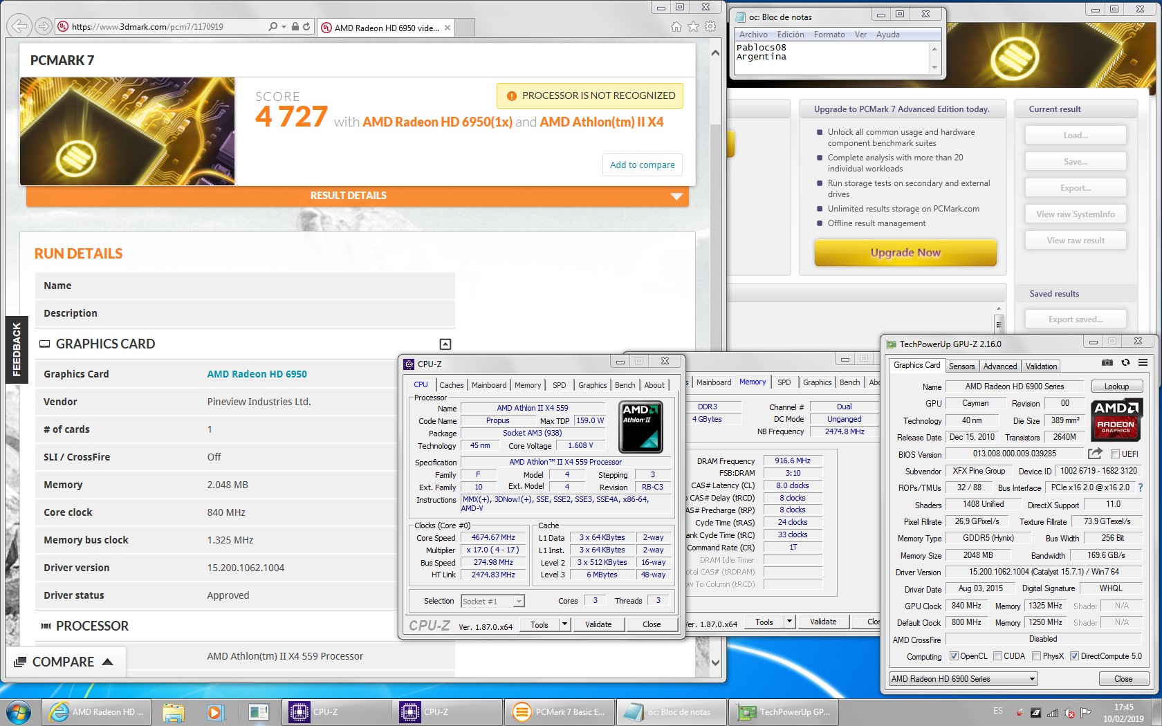Switch to the Mainboard tab in front CPU-Z
Screen dimensions: 1162x726
pyautogui.click(x=489, y=385)
